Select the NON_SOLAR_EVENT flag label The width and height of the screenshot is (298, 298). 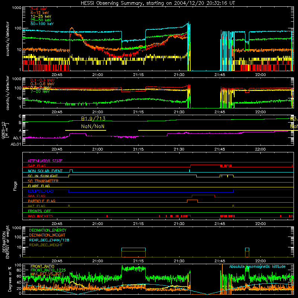coord(45,171)
